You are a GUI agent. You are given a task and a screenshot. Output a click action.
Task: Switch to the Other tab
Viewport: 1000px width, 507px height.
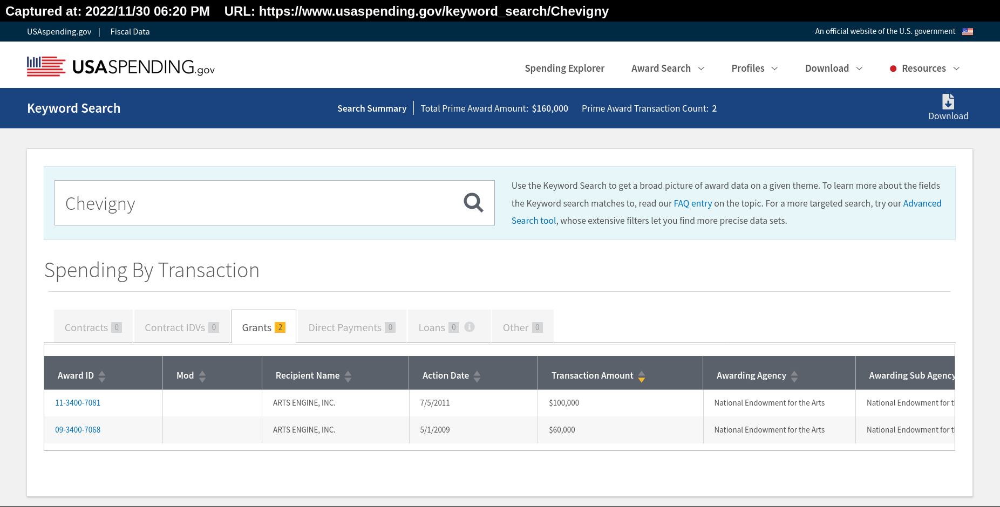pyautogui.click(x=523, y=327)
